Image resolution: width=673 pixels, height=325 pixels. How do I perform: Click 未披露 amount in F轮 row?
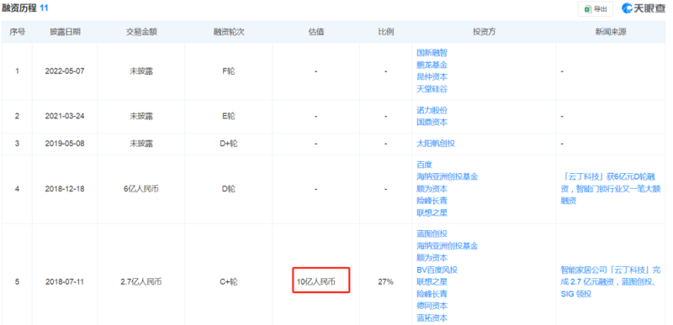(141, 71)
